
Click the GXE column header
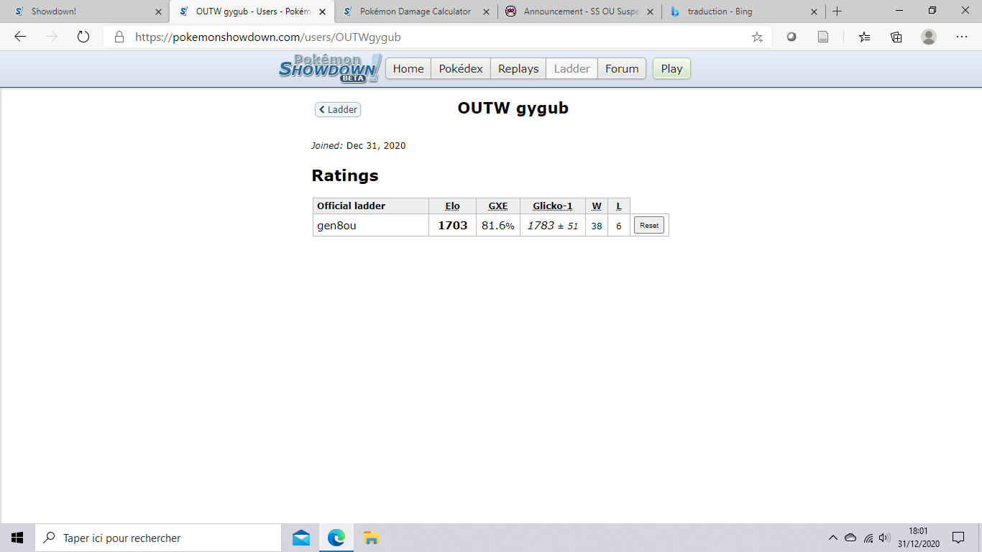click(498, 206)
